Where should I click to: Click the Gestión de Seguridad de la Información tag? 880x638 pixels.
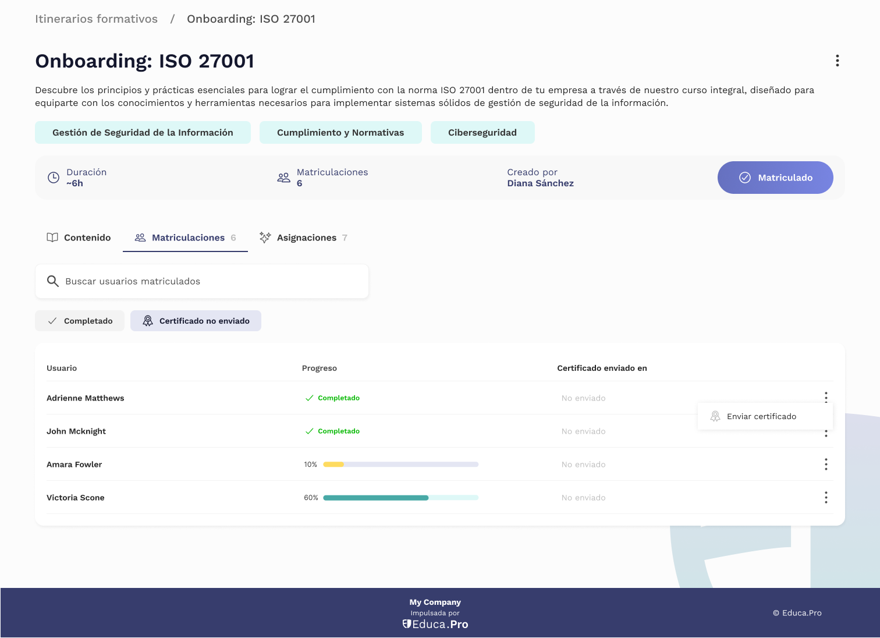click(143, 132)
